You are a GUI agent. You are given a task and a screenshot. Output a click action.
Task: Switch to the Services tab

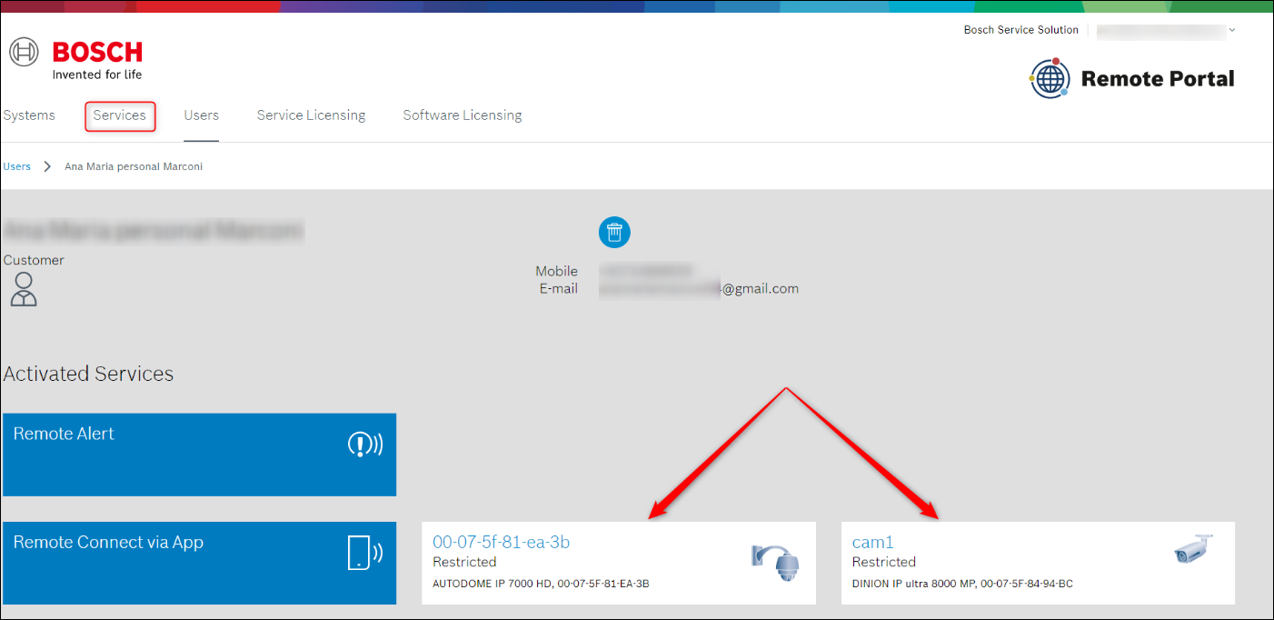coord(120,116)
